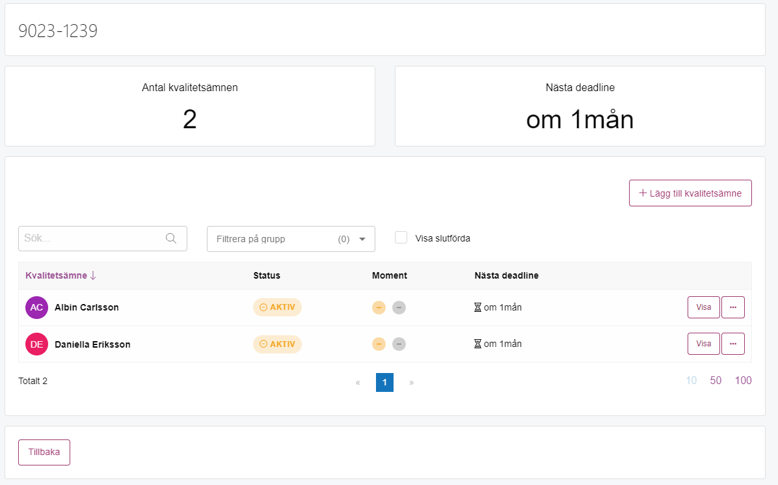Click the grey moment circle for Albin Carlsson
The height and width of the screenshot is (485, 778).
(399, 307)
